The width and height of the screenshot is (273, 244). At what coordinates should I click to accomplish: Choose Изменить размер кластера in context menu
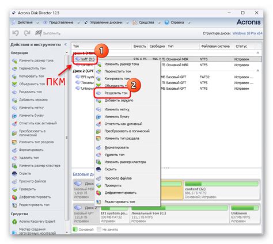(x=127, y=162)
